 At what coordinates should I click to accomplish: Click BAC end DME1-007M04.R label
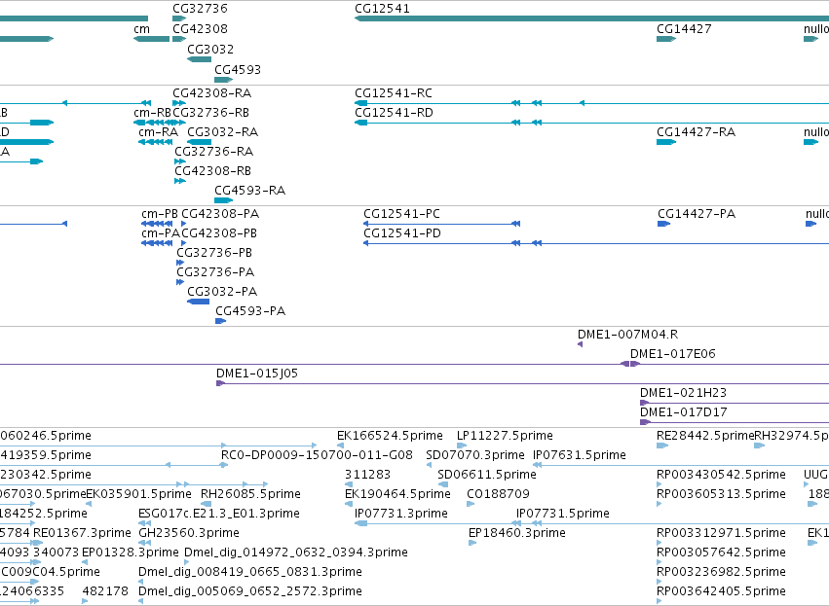627,335
